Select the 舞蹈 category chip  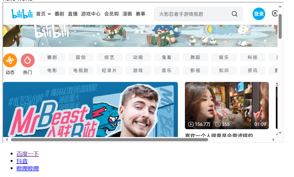[195, 57]
